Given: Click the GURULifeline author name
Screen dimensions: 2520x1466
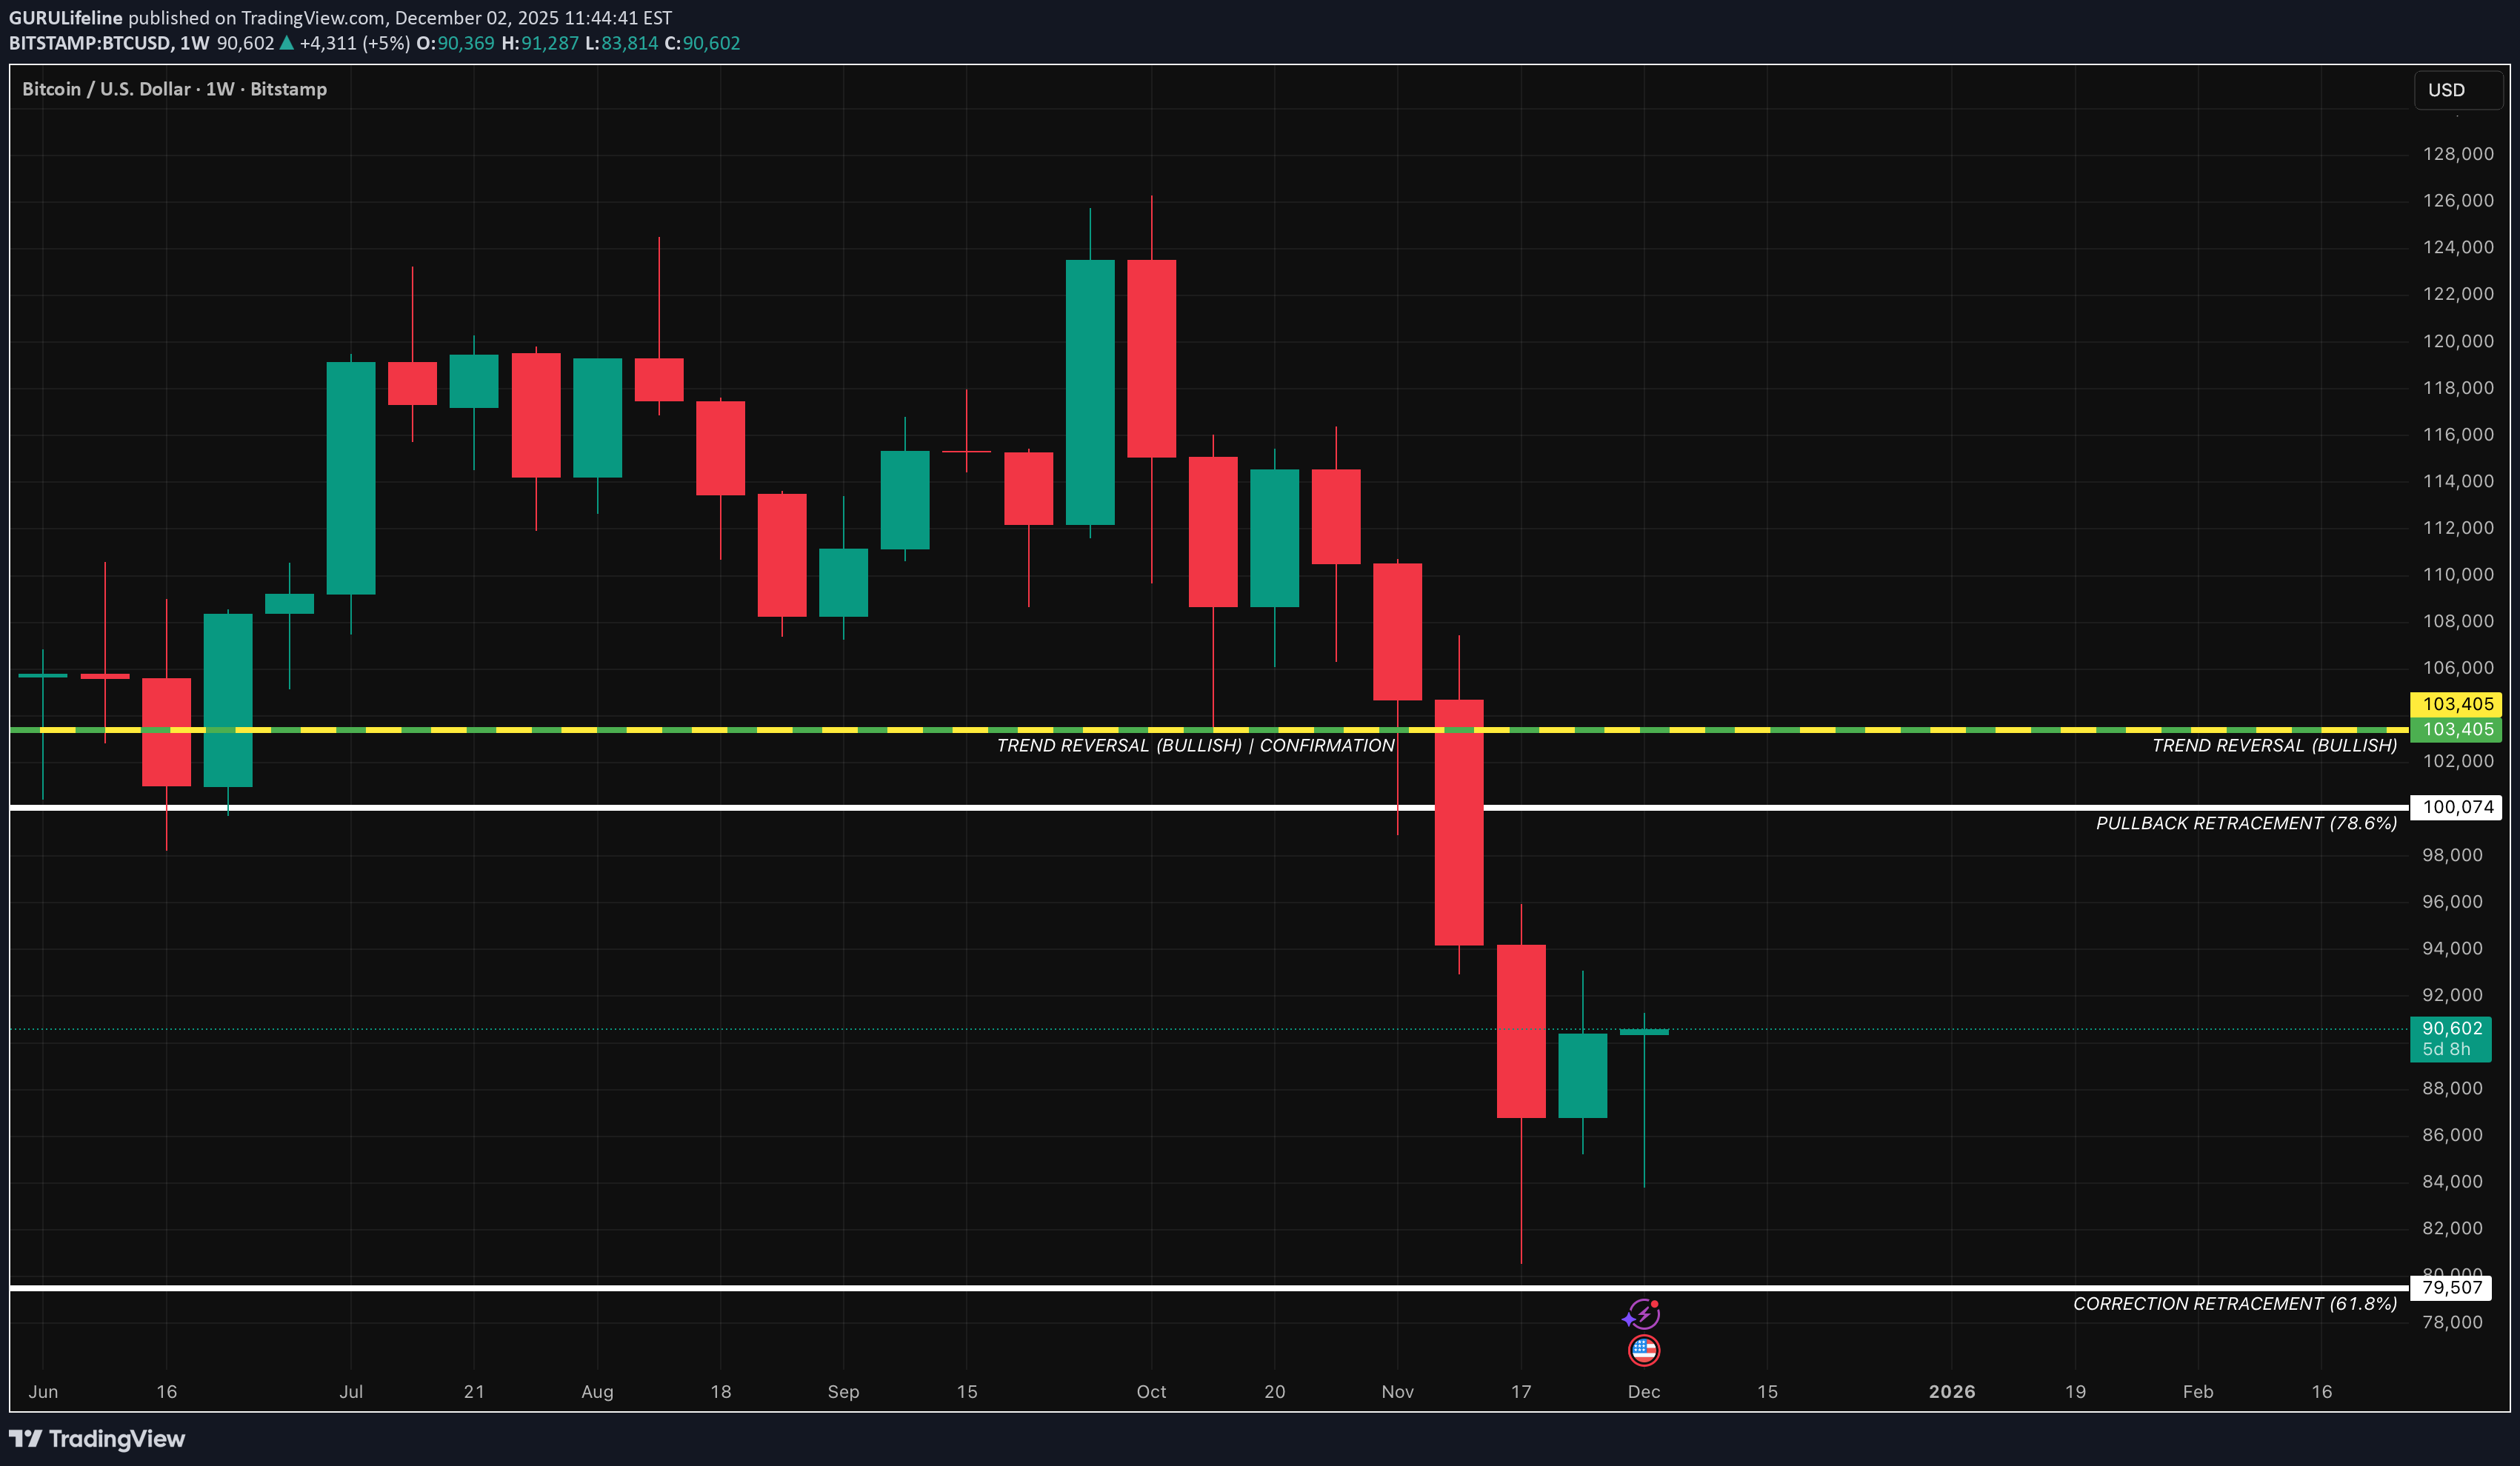Looking at the screenshot, I should [x=66, y=18].
